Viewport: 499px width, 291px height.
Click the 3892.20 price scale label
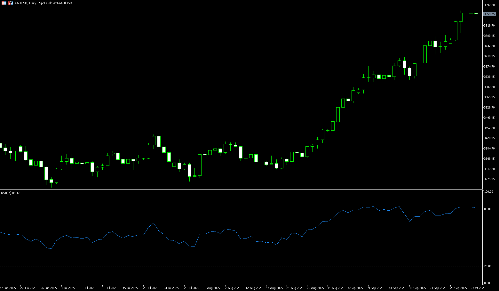489,5
